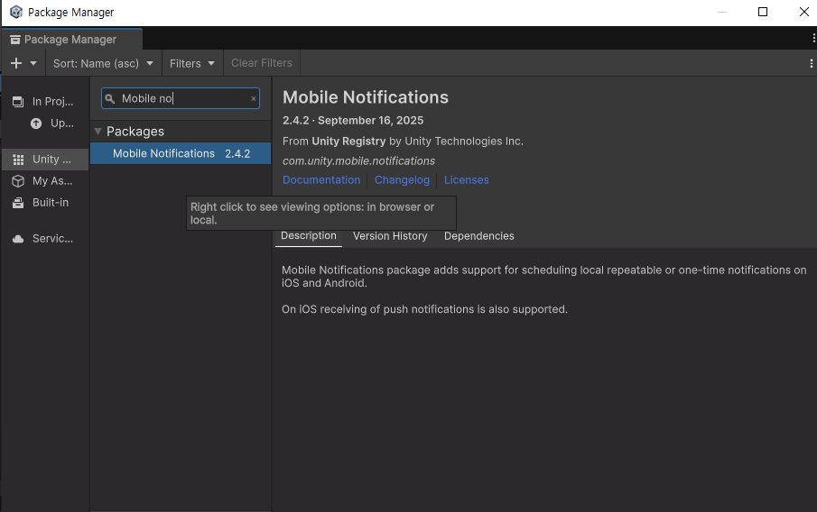Select the Built-in sidebar item
Image resolution: width=817 pixels, height=512 pixels.
[45, 203]
